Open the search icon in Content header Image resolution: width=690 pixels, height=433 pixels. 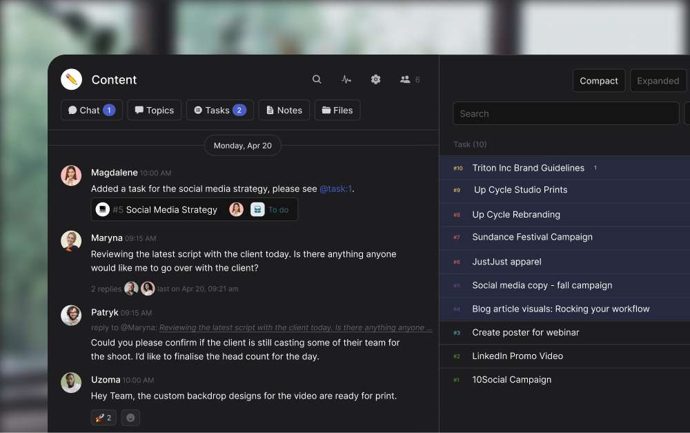point(317,79)
